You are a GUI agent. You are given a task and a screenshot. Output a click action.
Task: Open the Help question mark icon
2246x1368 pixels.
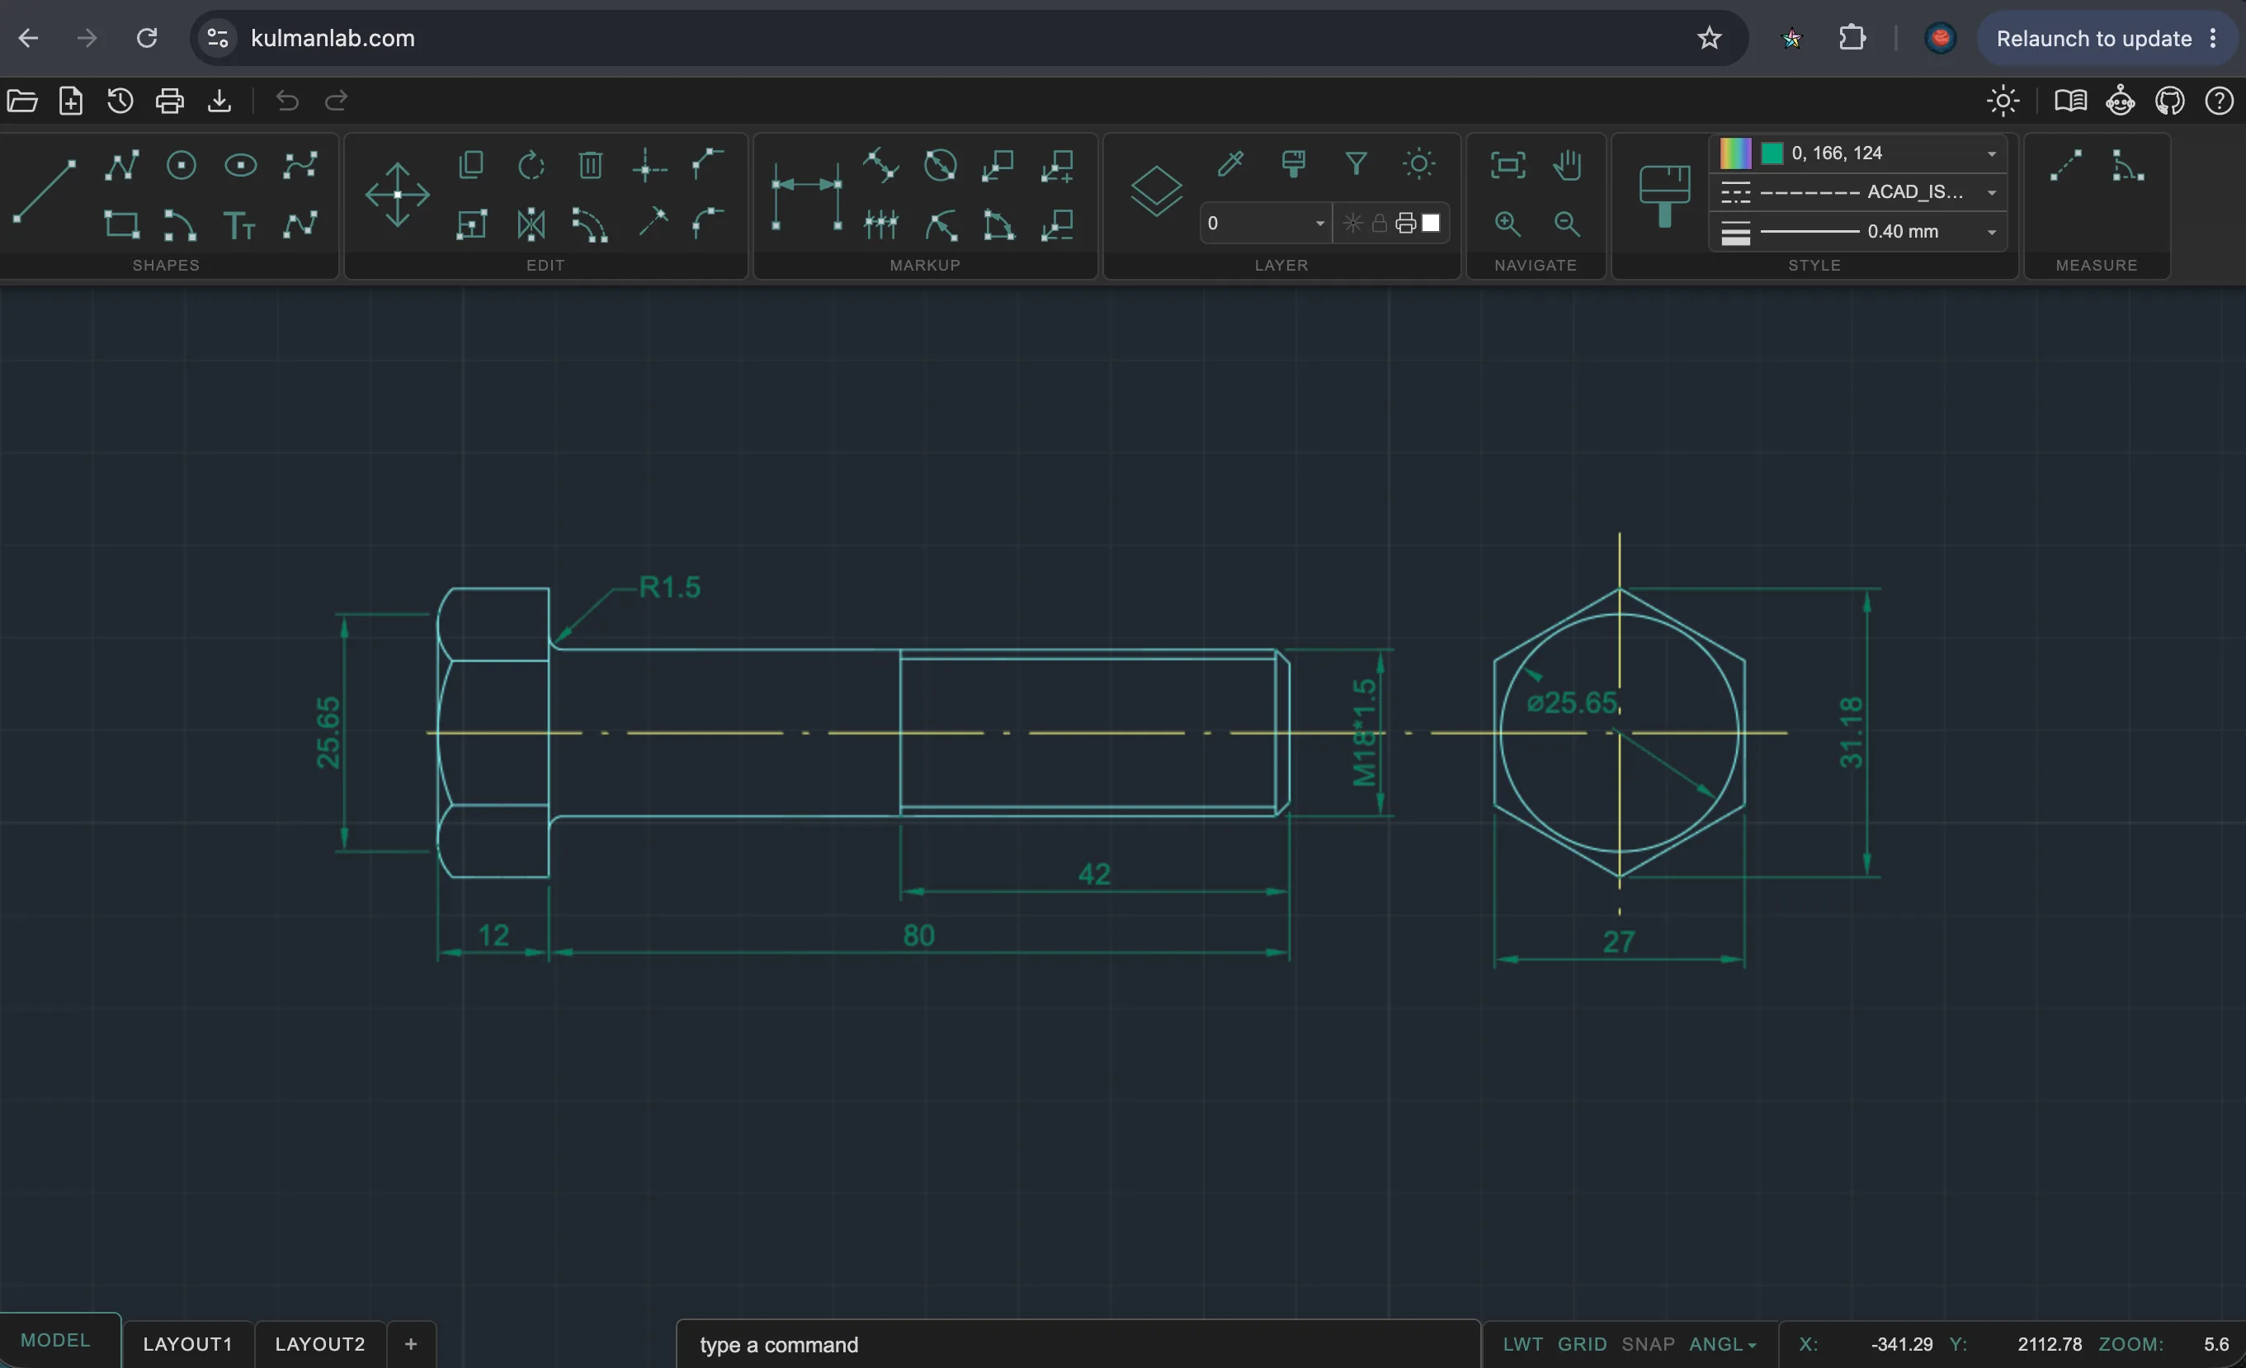2219,101
